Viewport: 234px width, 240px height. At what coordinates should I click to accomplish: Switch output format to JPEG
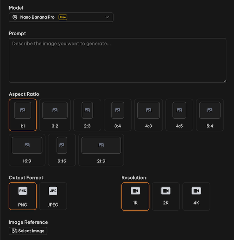(x=53, y=196)
